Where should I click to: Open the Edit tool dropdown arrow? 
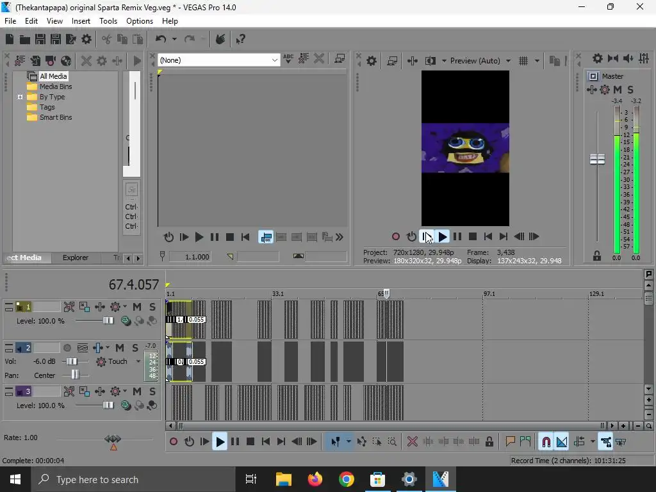(x=348, y=442)
